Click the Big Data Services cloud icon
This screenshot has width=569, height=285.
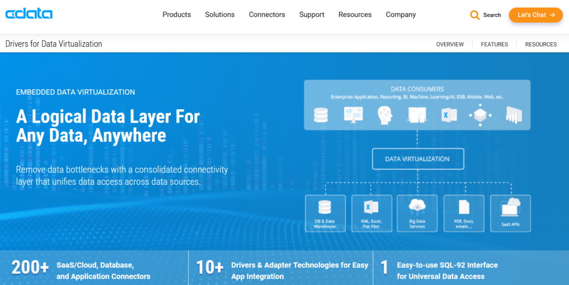(x=417, y=207)
